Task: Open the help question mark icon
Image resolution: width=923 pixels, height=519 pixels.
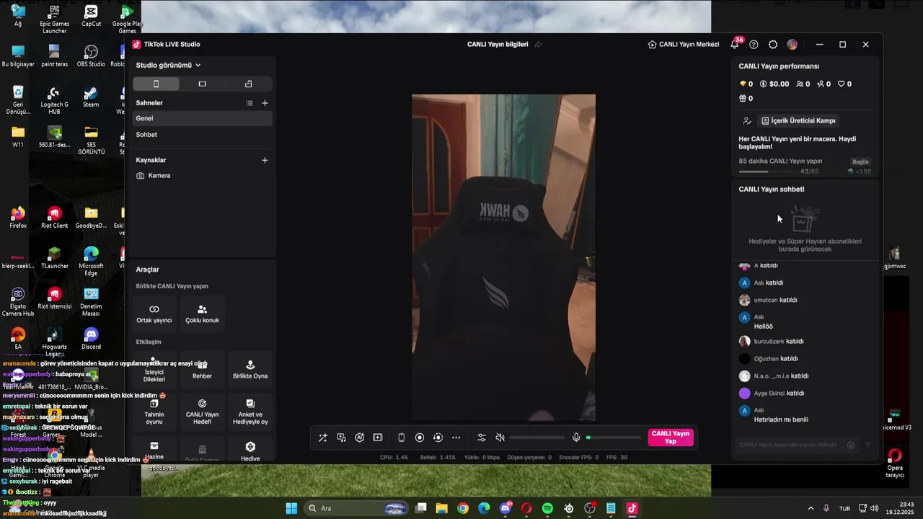Action: 754,45
